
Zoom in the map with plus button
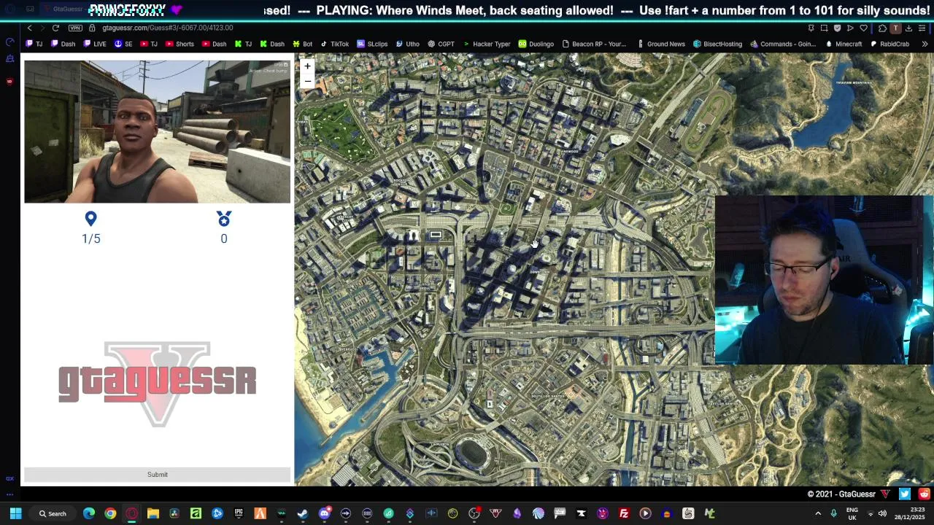tap(307, 66)
